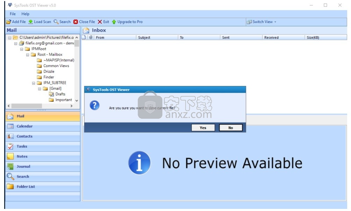Click the IPMRoot folder icon
The height and width of the screenshot is (211, 351).
(x=27, y=49)
